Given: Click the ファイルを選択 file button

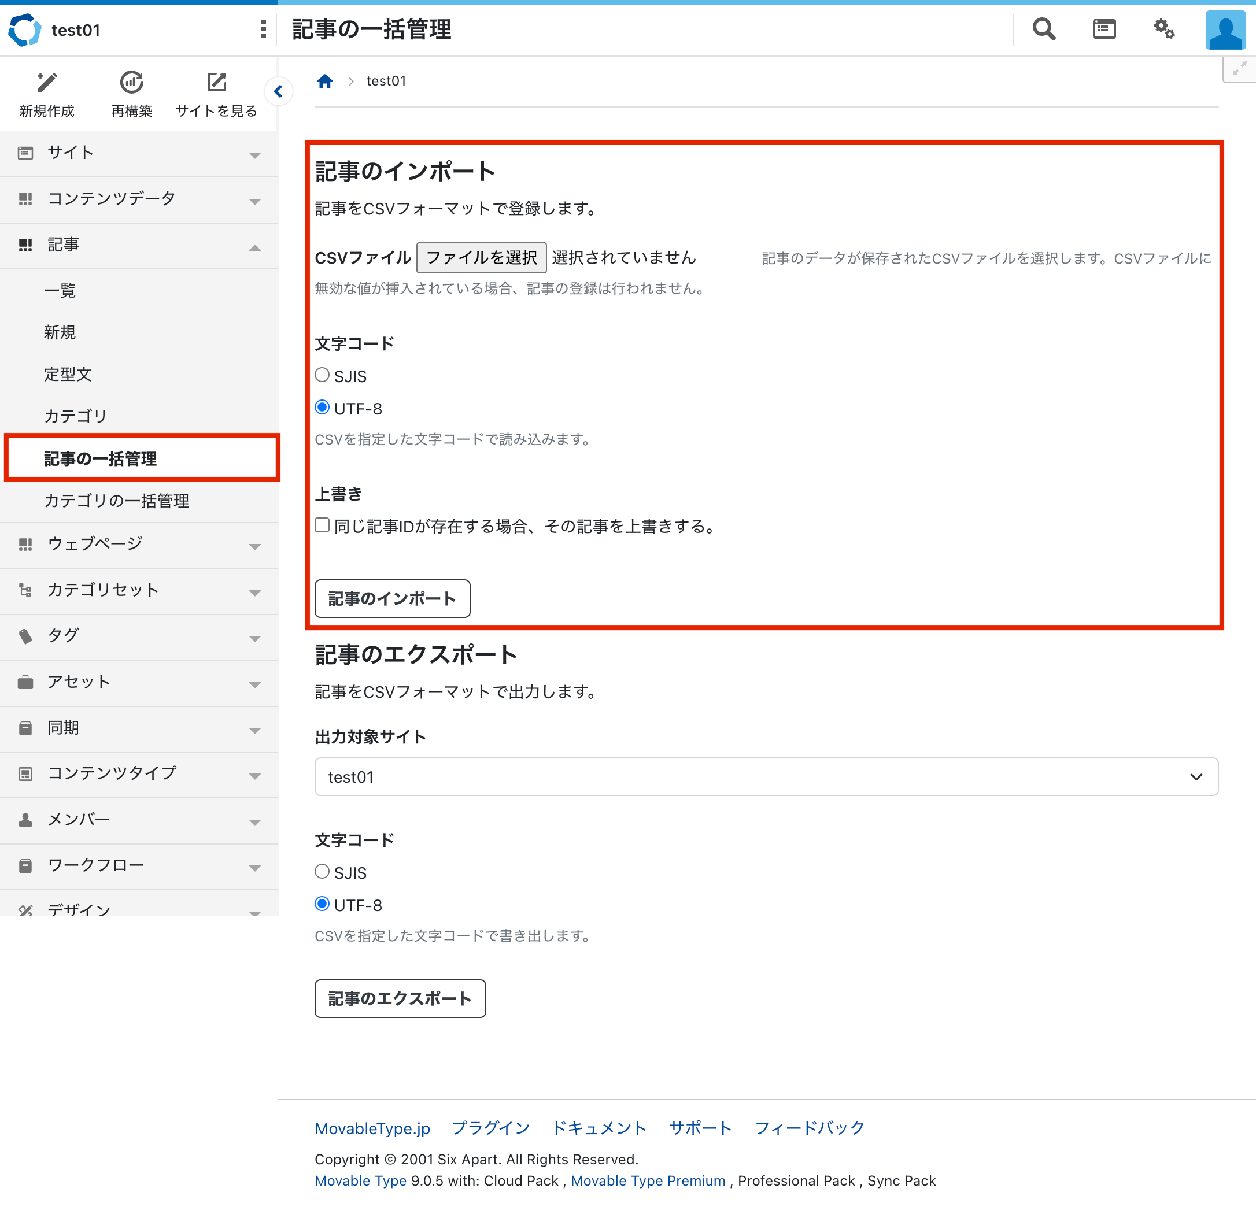Looking at the screenshot, I should point(481,258).
